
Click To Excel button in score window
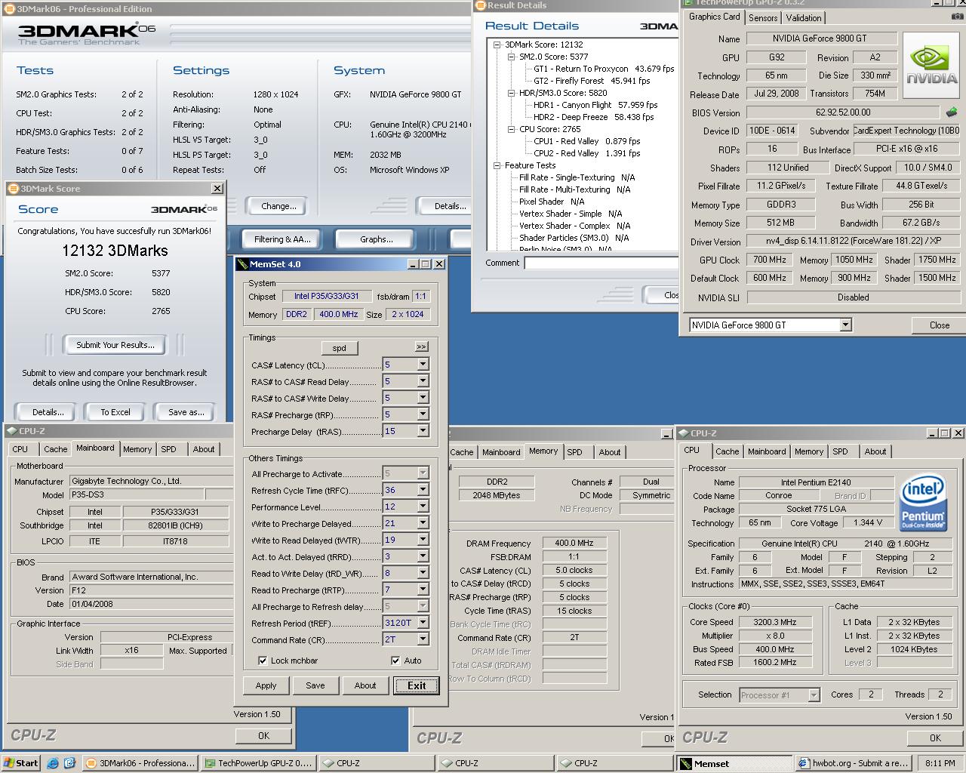pyautogui.click(x=115, y=412)
